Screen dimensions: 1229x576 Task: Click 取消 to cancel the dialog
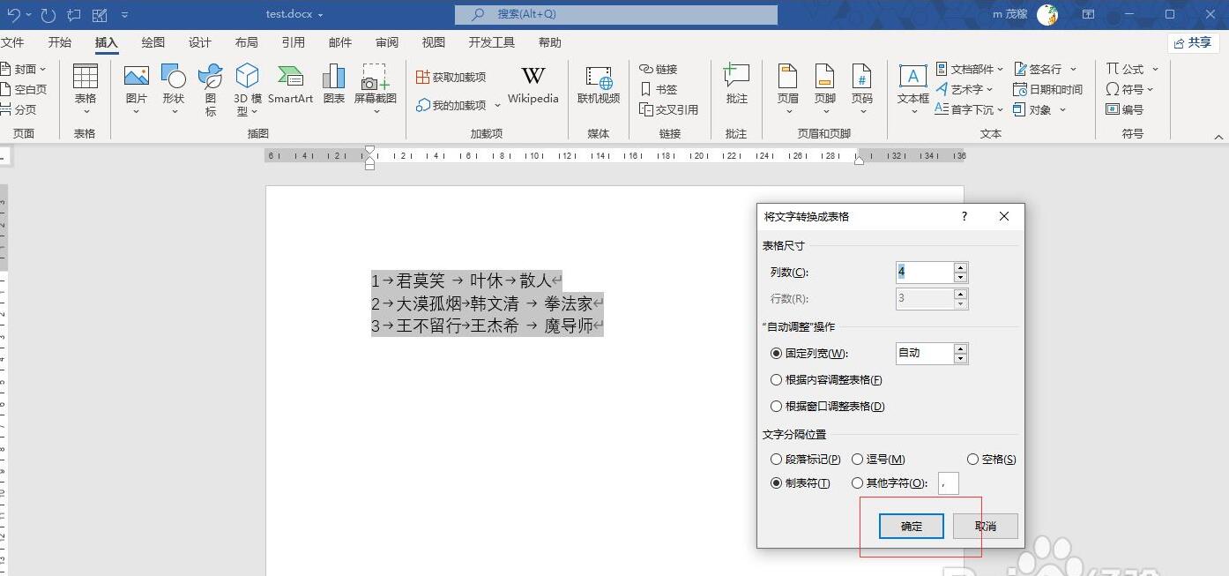coord(986,527)
